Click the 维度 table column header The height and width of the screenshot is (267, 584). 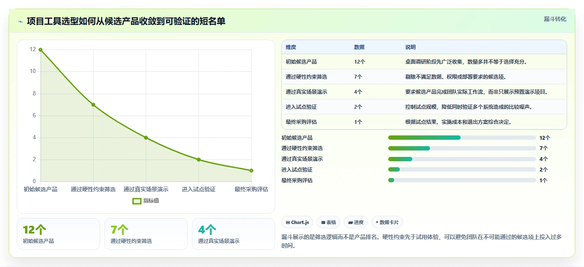(x=291, y=47)
